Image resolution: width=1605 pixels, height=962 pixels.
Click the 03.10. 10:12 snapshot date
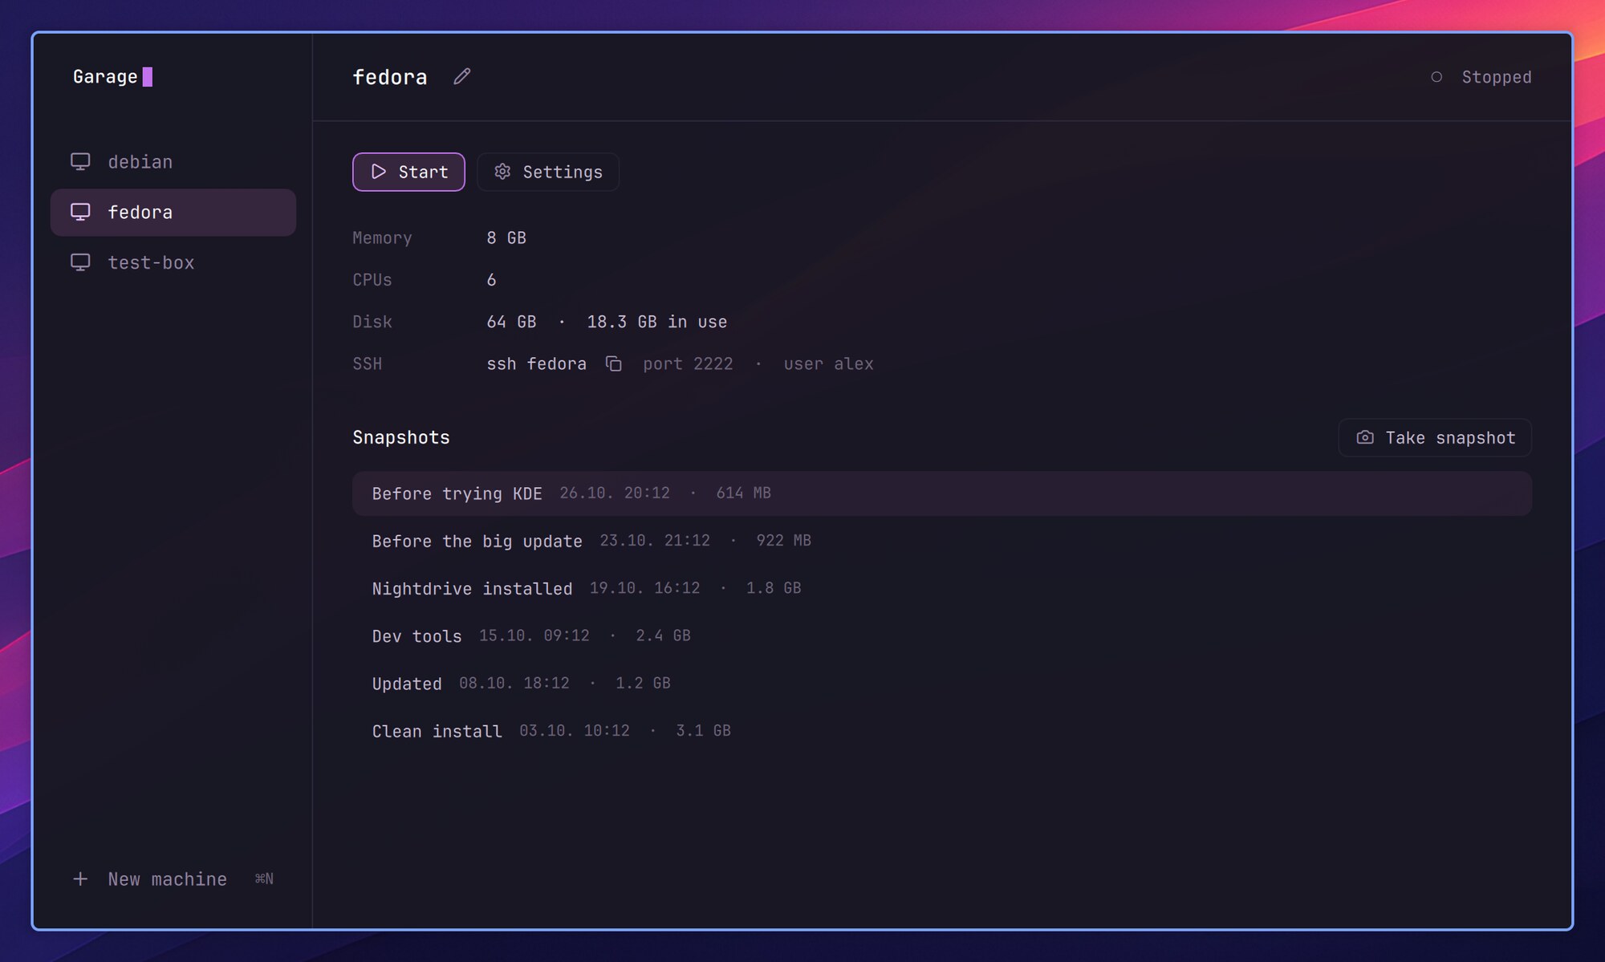[575, 731]
